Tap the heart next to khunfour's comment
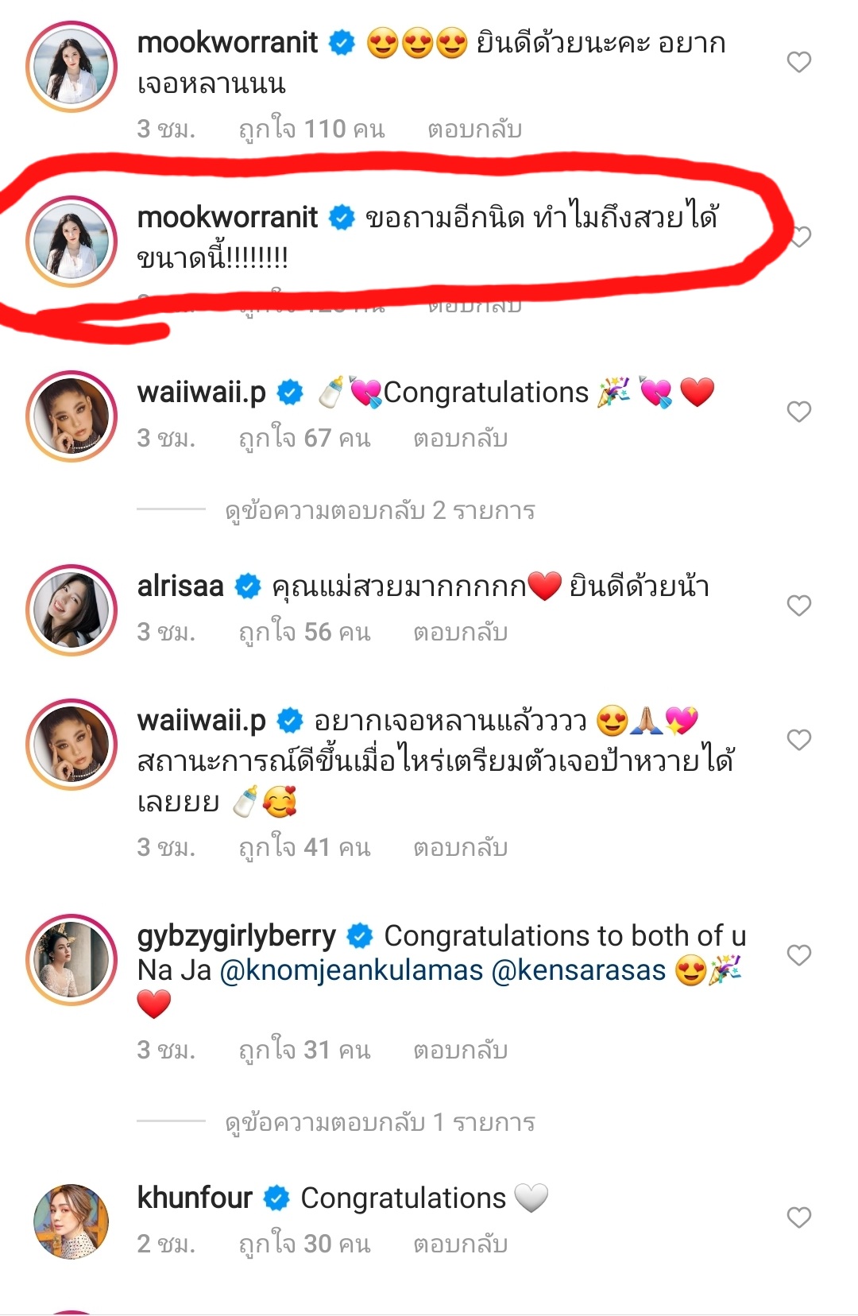 [x=798, y=1217]
